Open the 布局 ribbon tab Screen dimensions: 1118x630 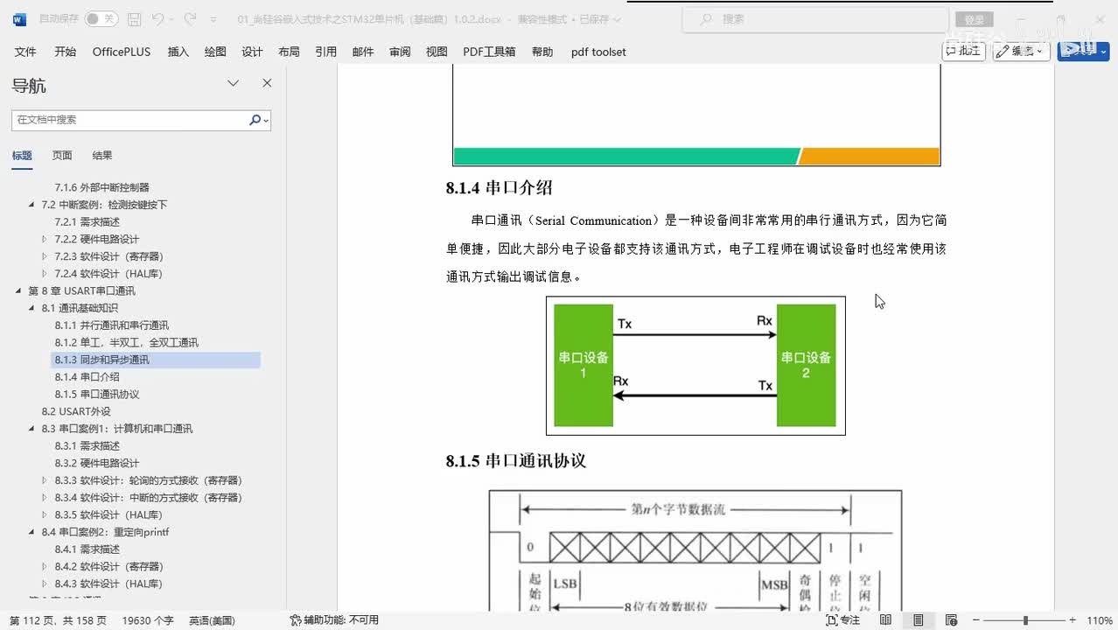tap(289, 52)
